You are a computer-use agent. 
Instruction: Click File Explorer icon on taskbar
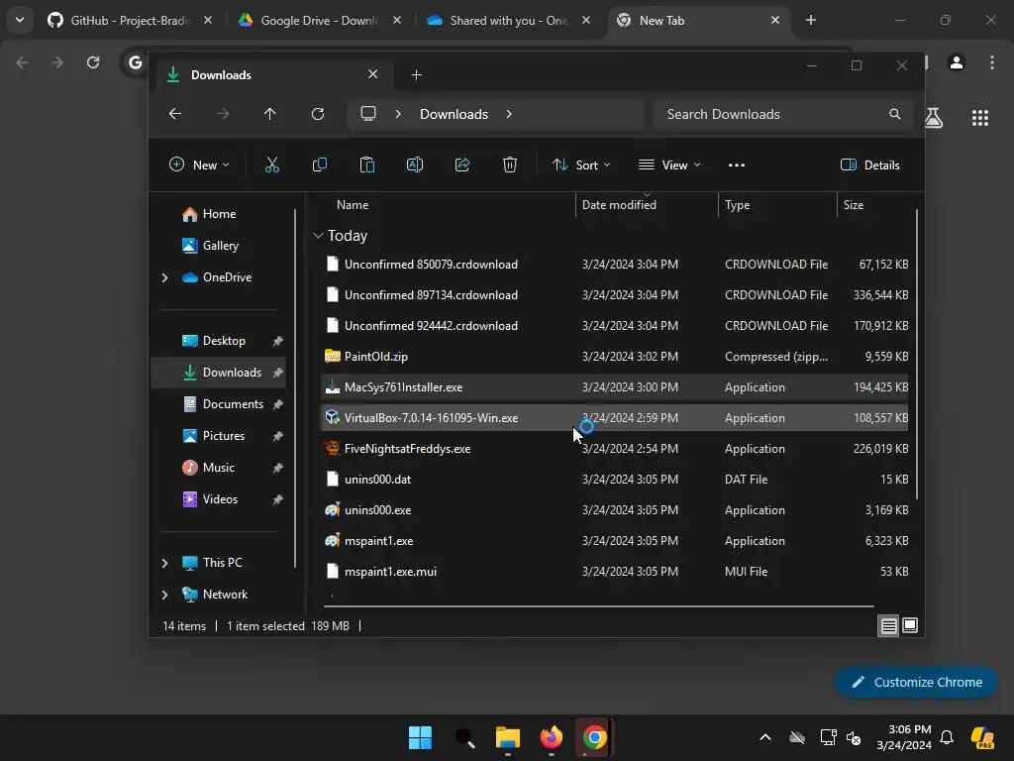[x=508, y=737]
